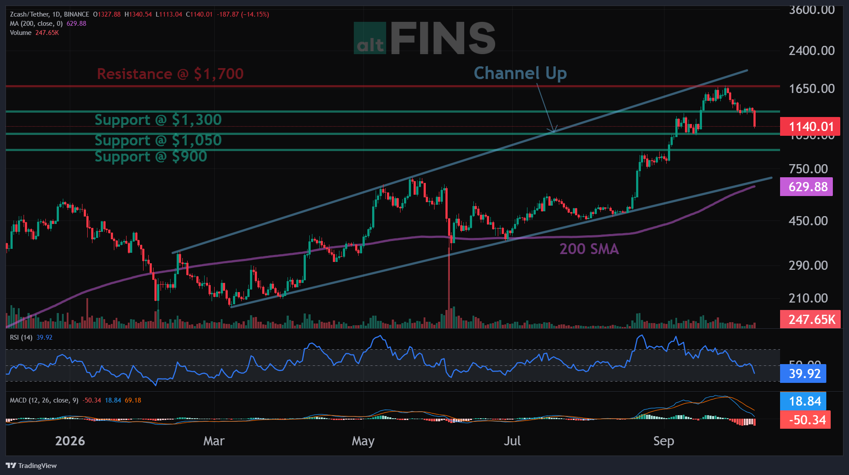This screenshot has height=475, width=849.
Task: Click the 210.00 price axis tick
Action: coord(808,298)
